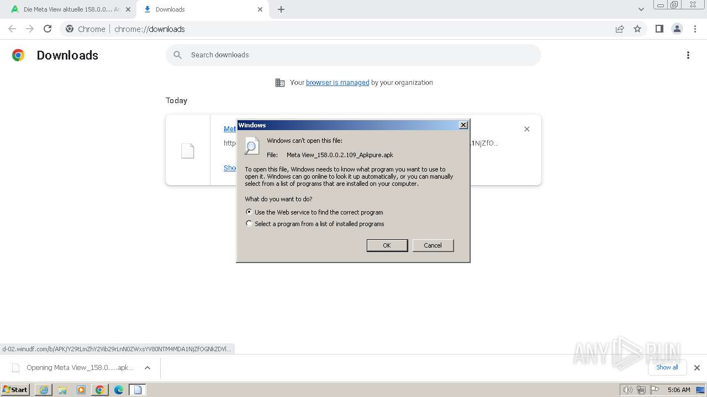Screen dimensions: 707x397
Task: Open the tab search chevron
Action: 641,9
